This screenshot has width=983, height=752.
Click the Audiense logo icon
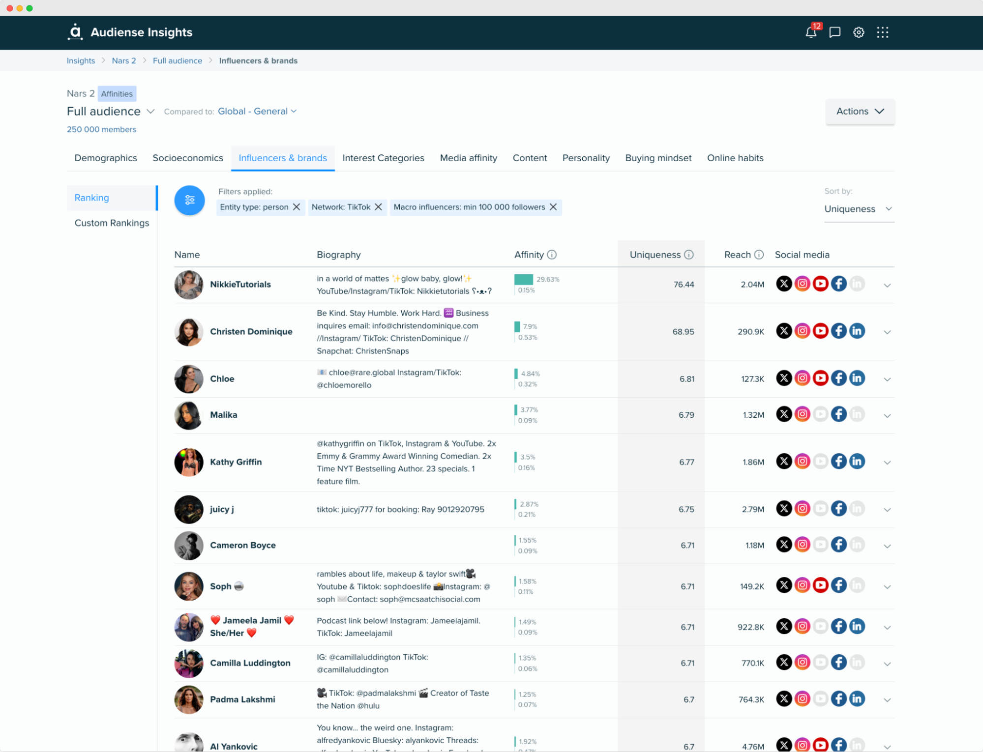75,32
